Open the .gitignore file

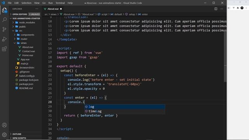pyautogui.click(x=25, y=72)
